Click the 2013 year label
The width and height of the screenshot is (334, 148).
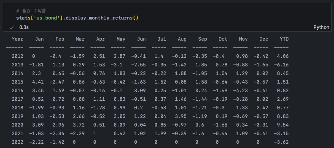(x=17, y=65)
